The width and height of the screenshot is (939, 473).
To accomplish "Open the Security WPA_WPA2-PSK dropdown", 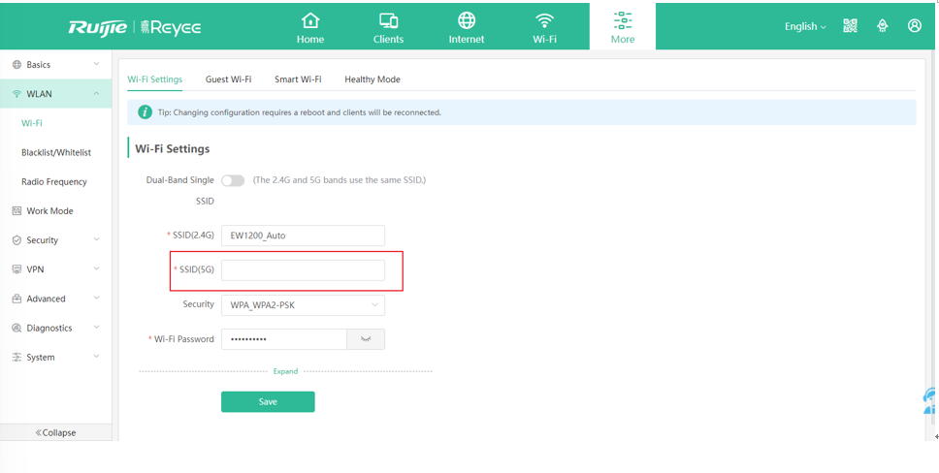I will click(303, 305).
